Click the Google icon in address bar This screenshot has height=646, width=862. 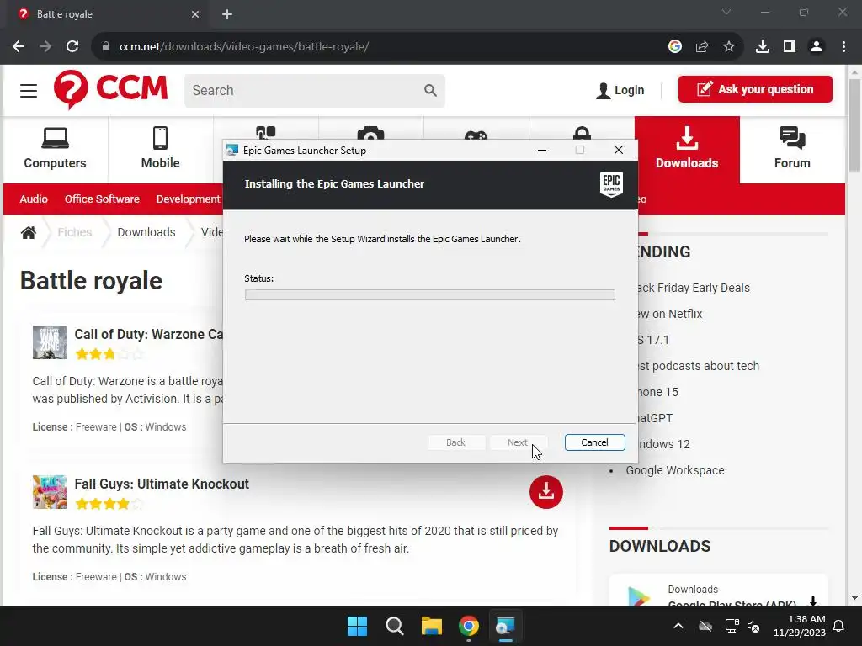pos(675,47)
